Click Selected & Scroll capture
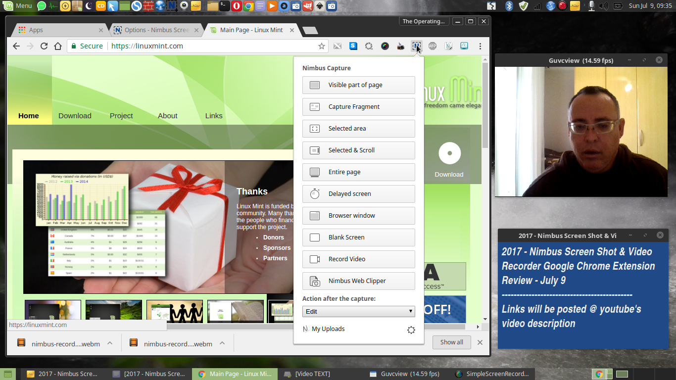Image resolution: width=676 pixels, height=380 pixels. tap(358, 150)
